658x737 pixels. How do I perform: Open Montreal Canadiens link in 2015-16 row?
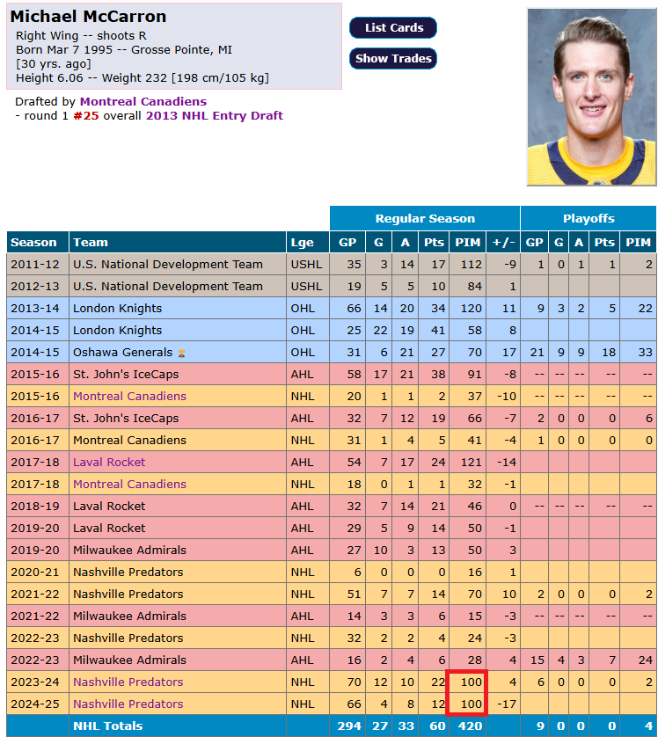pos(129,397)
